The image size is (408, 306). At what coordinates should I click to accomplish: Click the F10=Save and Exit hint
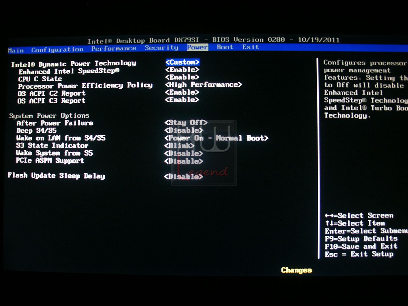361,246
